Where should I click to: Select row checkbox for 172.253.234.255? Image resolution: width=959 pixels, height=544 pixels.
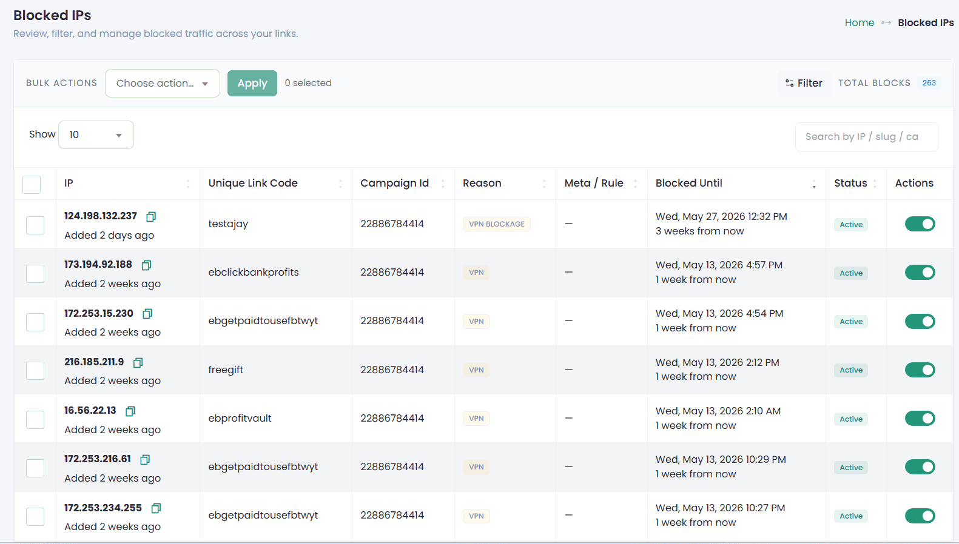(35, 516)
